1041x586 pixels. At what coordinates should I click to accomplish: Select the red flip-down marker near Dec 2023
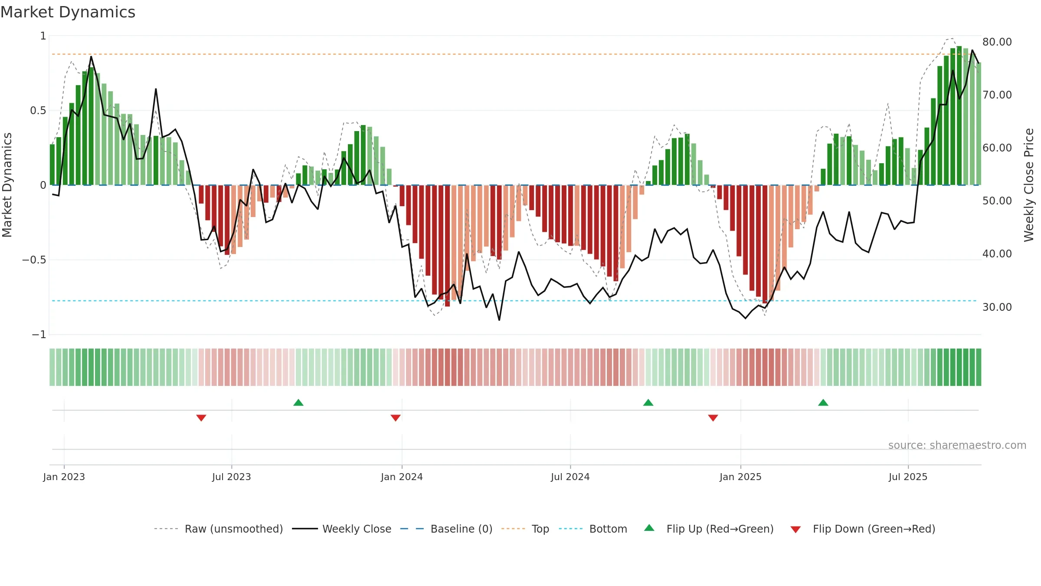396,418
